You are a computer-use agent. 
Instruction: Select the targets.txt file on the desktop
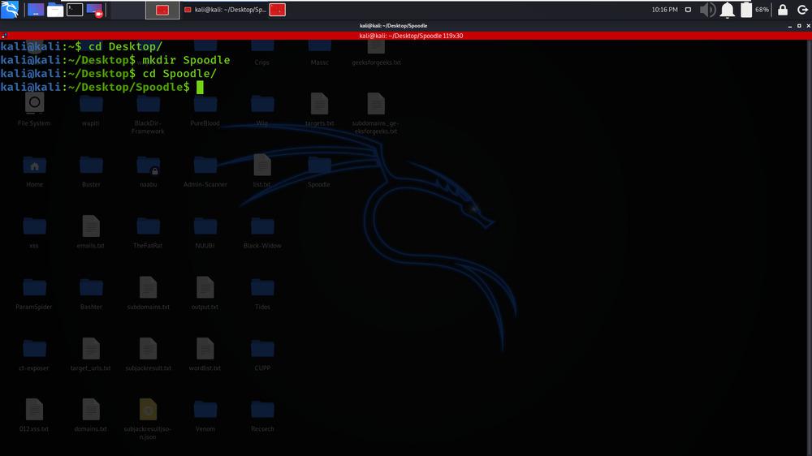(319, 110)
